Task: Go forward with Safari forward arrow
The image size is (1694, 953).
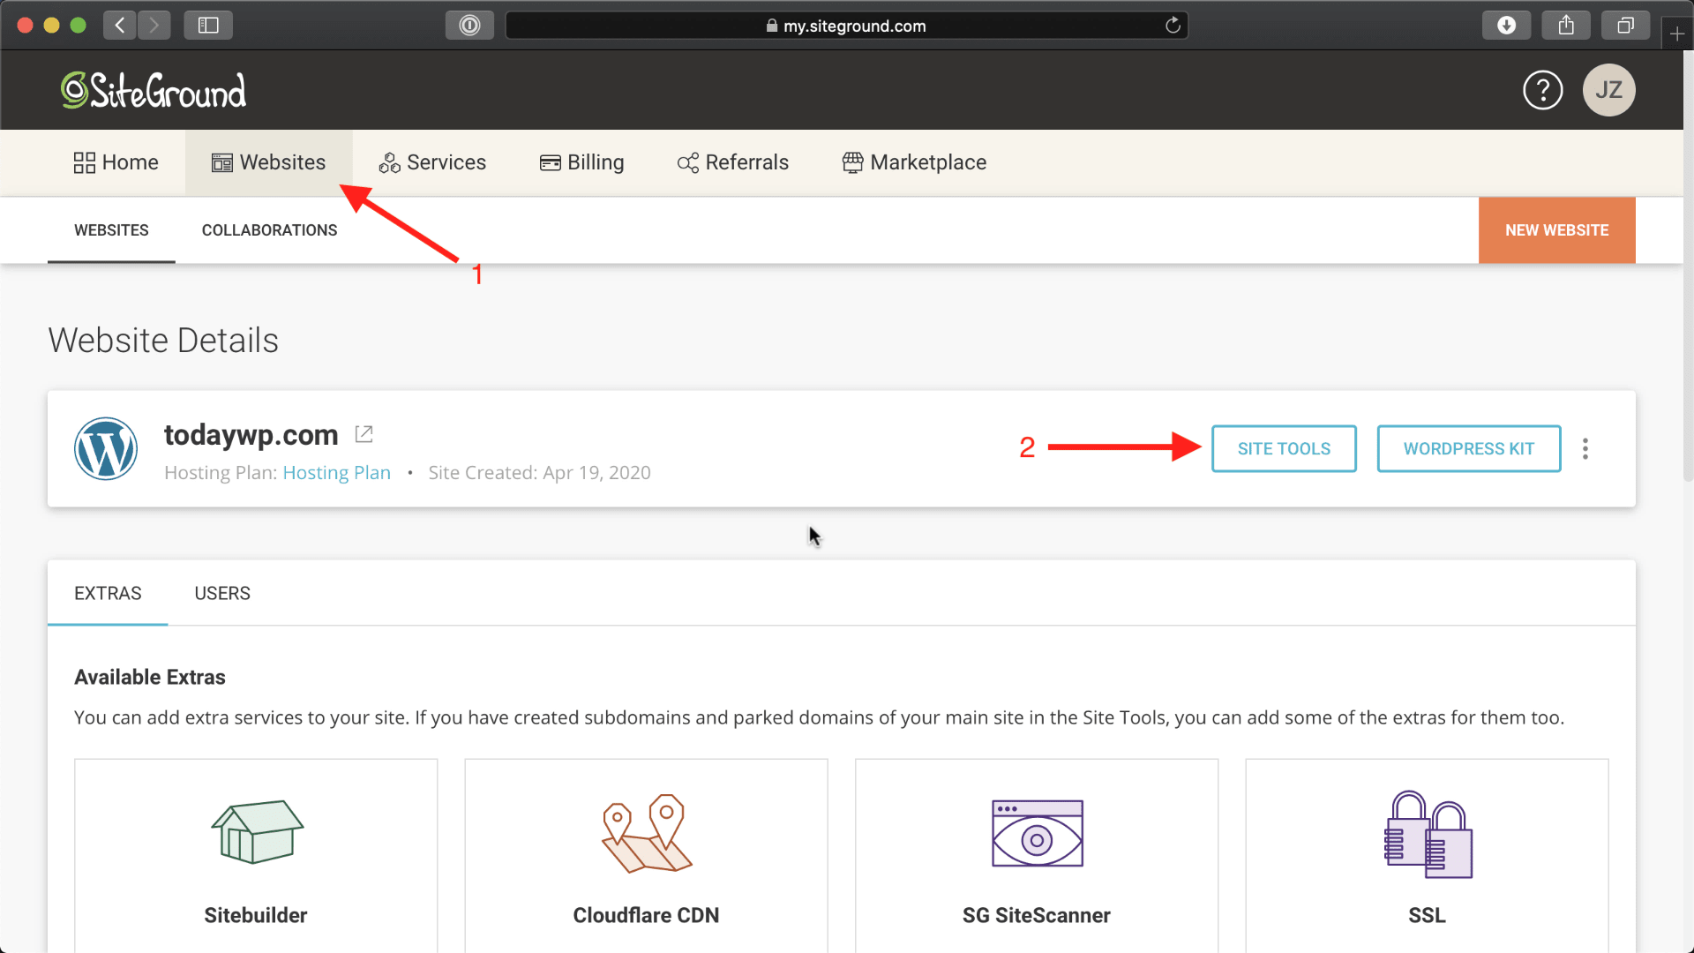Action: (x=154, y=26)
